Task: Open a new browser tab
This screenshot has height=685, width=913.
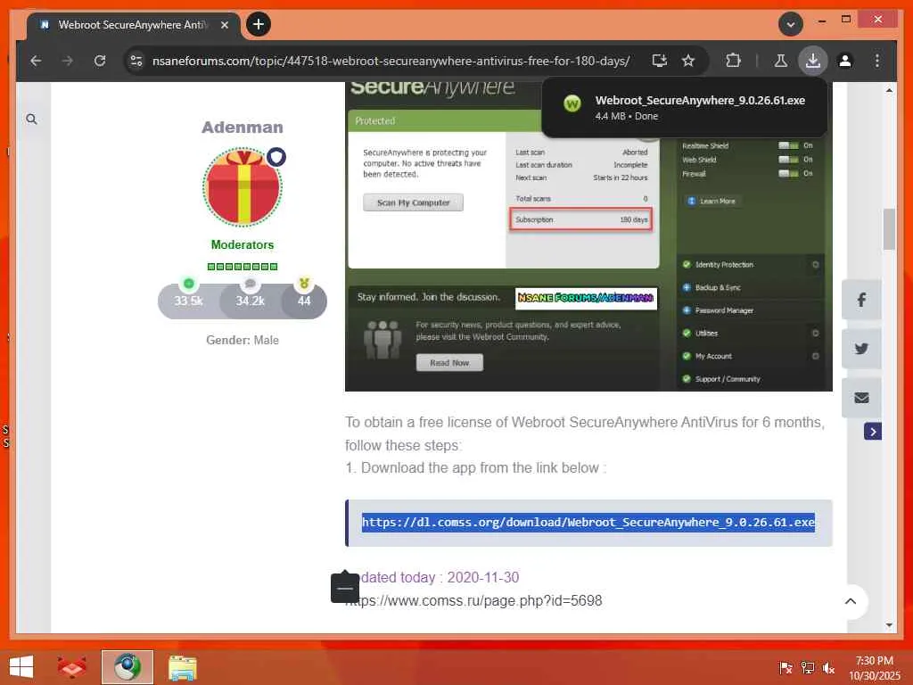Action: [259, 24]
